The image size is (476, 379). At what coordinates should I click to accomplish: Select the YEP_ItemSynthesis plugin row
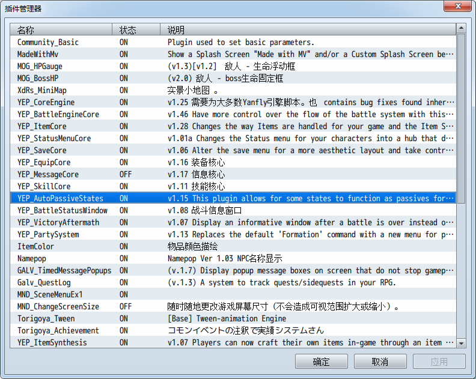pos(233,342)
